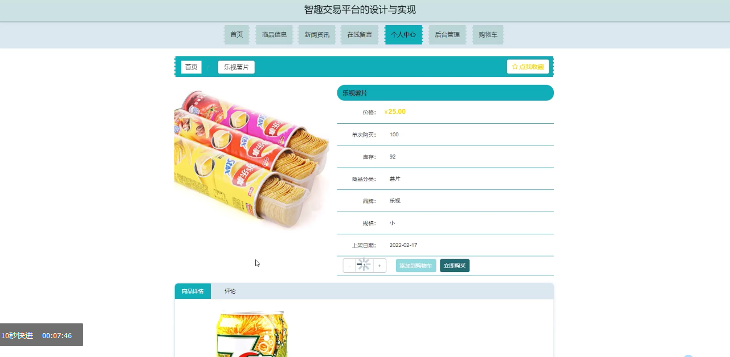Viewport: 730px width, 357px height.
Task: Click the 单次购买 value 100
Action: [394, 135]
